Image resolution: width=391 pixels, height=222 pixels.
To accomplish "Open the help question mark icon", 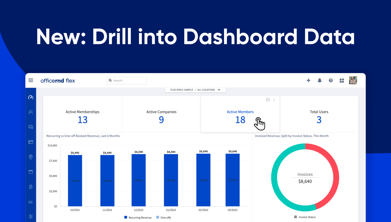I will [331, 80].
